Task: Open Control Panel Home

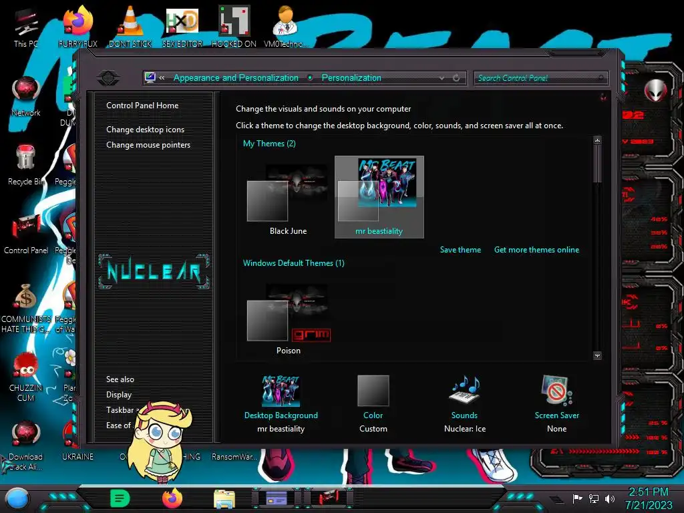Action: click(x=142, y=105)
